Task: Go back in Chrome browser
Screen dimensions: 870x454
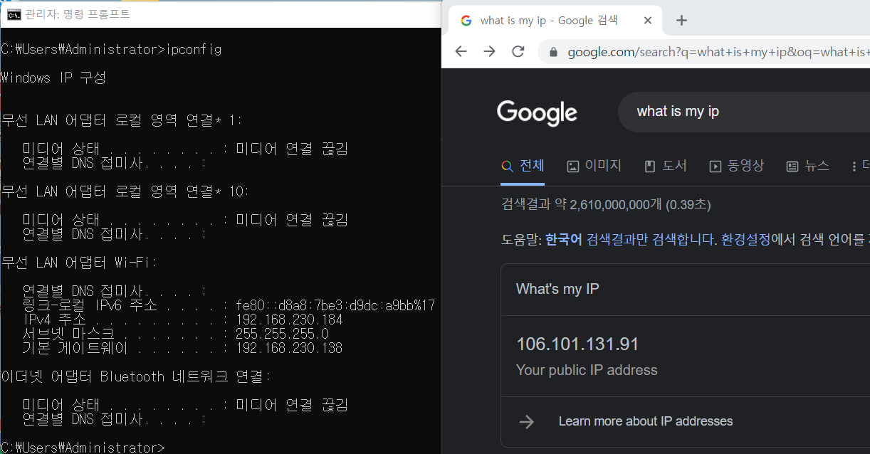Action: click(461, 51)
